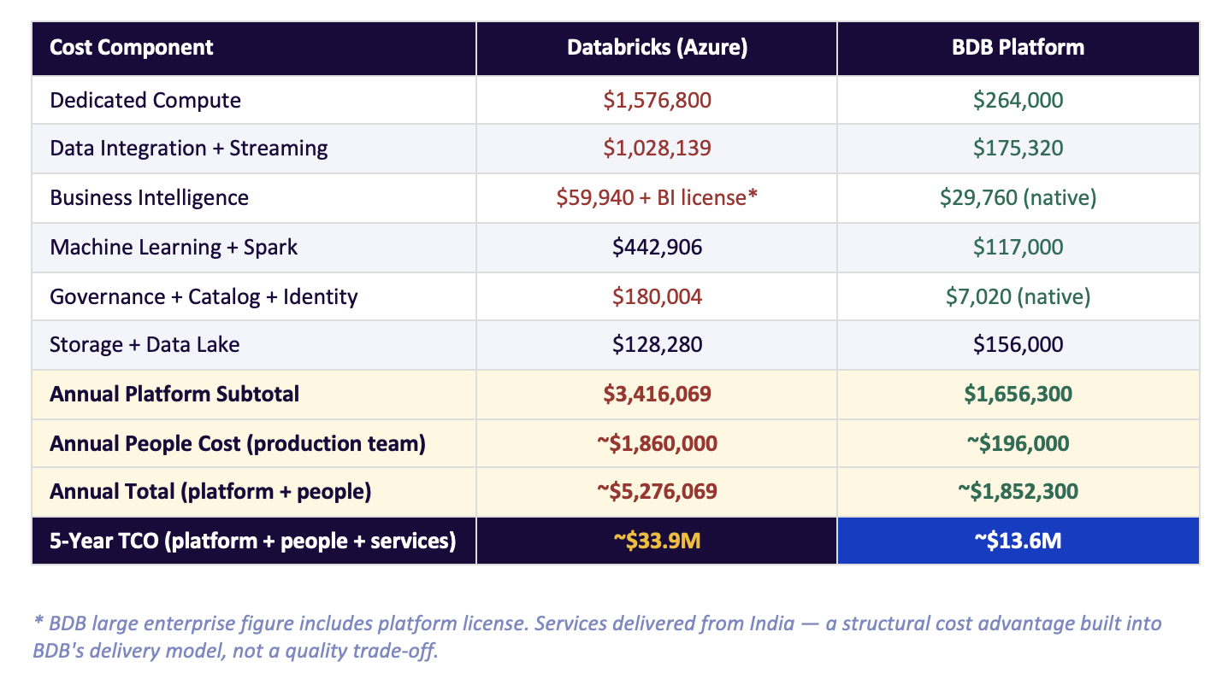Select the $7,020 (native) governance cost

click(x=1017, y=296)
